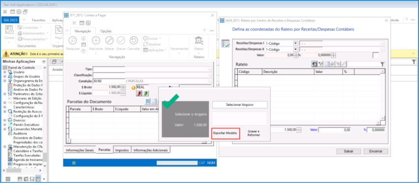Screen dimensions: 419x183
Task: Open the Excluir dropdown arrow
Action: 160,38
